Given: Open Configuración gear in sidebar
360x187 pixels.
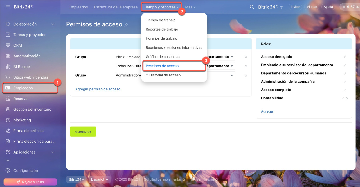Looking at the screenshot, I should [8, 170].
